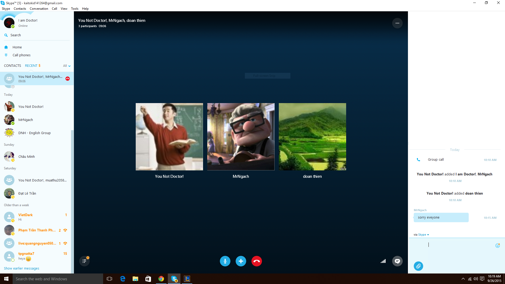Hang up via red icon on active call row
Image resolution: width=505 pixels, height=284 pixels.
68,79
